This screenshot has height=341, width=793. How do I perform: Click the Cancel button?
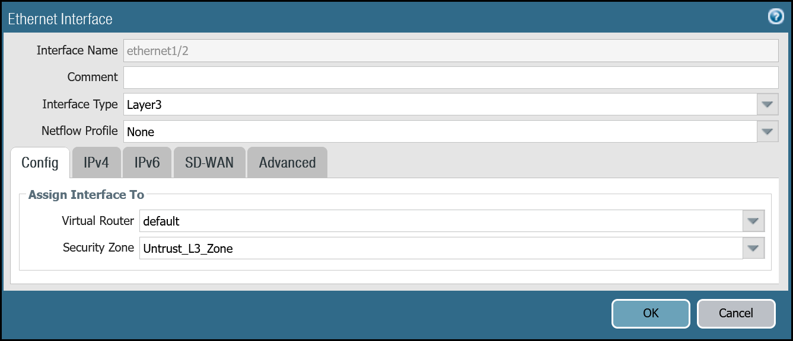point(735,313)
